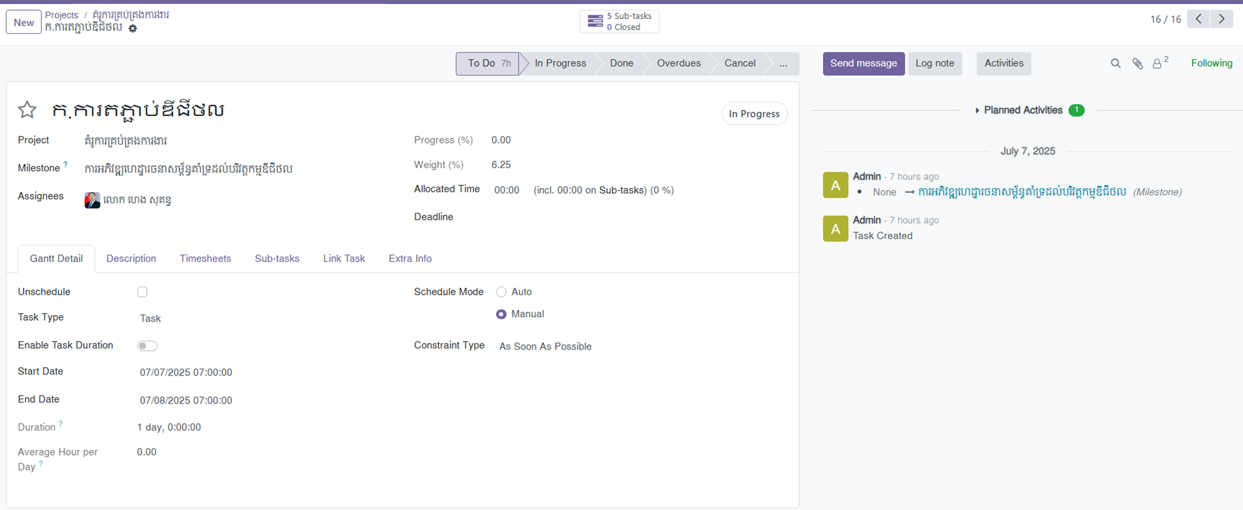
Task: Open the Constraint Type dropdown
Action: click(545, 346)
